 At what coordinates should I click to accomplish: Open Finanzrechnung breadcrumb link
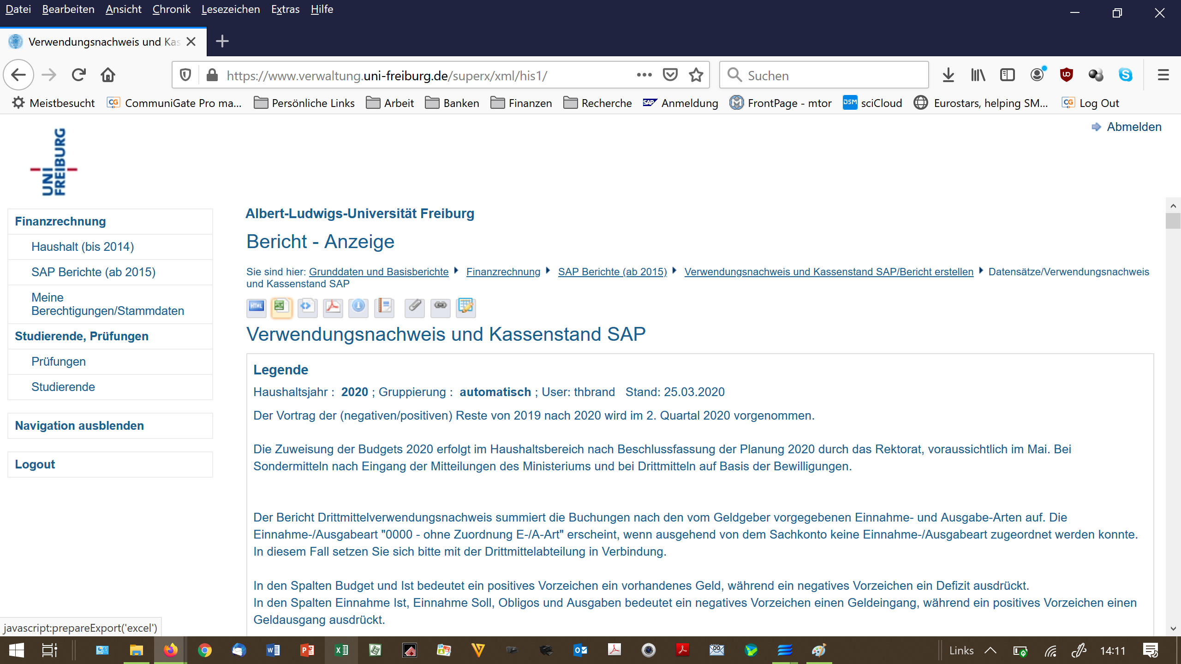pos(503,272)
